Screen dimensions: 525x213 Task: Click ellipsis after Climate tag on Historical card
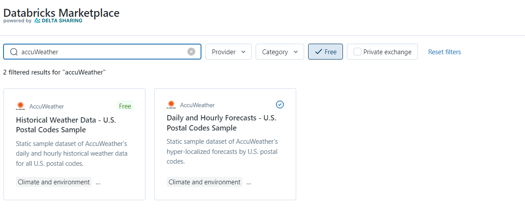[98, 182]
